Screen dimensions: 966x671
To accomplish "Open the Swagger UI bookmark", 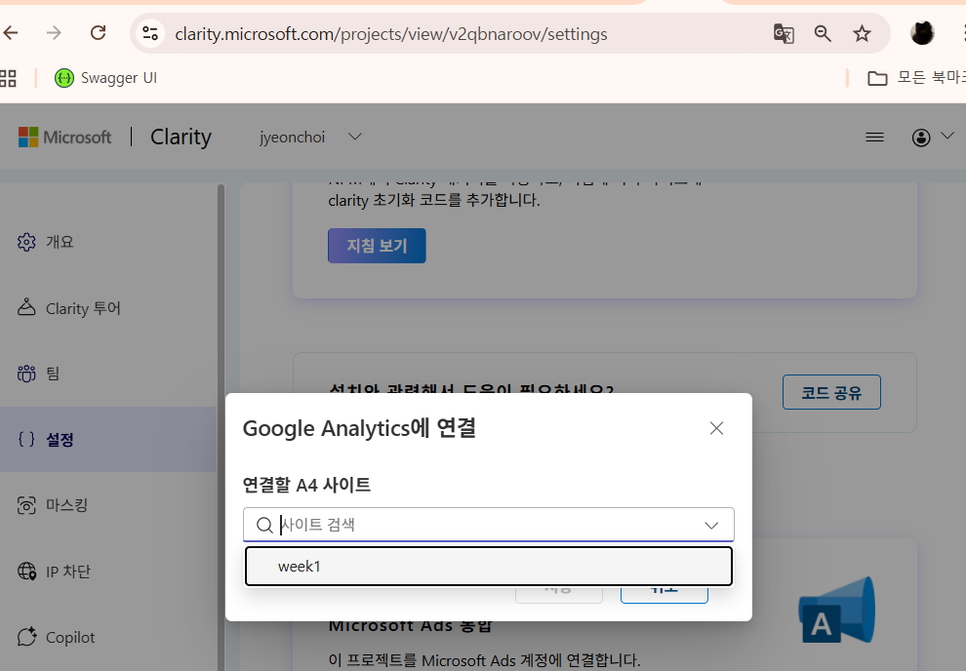I will tap(106, 78).
